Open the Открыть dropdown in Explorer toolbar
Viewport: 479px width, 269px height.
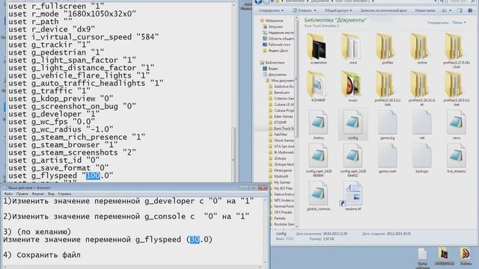click(305, 10)
